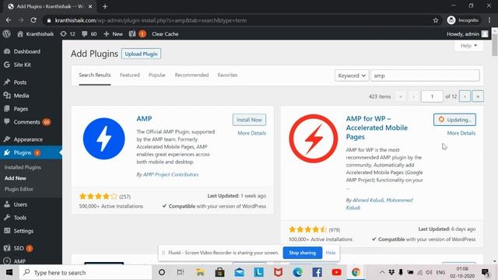Image resolution: width=498 pixels, height=280 pixels.
Task: Open Appearance in the sidebar
Action: click(28, 139)
